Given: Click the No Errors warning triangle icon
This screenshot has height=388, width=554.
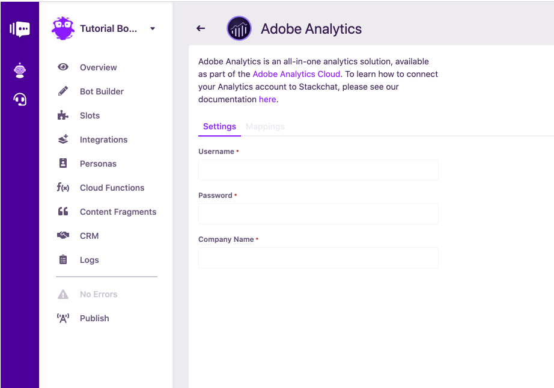Looking at the screenshot, I should click(x=63, y=294).
